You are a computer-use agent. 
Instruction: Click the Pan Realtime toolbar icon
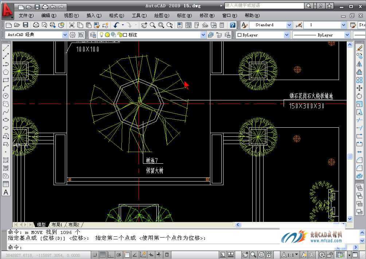(144, 25)
